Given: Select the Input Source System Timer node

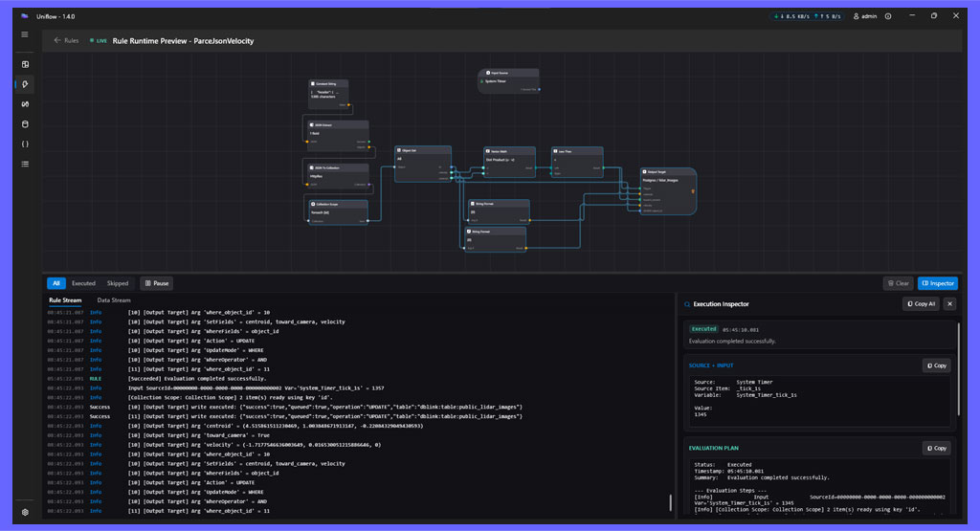Looking at the screenshot, I should 509,81.
